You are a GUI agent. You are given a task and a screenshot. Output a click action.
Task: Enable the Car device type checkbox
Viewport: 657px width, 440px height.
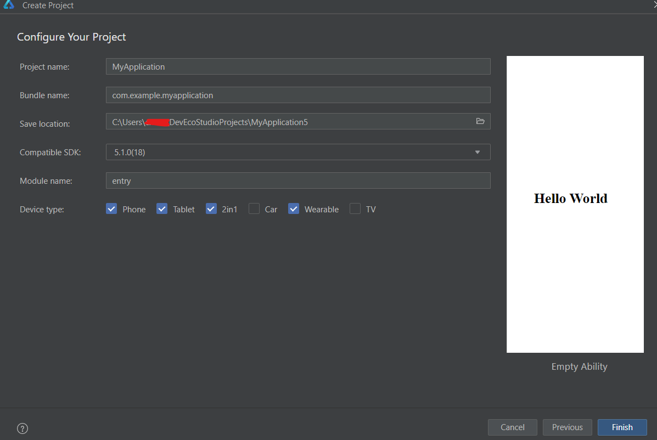254,208
